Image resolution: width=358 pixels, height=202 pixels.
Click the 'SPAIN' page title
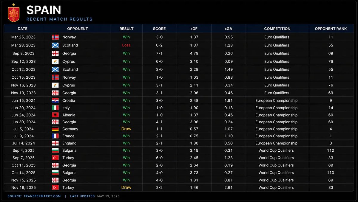pyautogui.click(x=44, y=10)
